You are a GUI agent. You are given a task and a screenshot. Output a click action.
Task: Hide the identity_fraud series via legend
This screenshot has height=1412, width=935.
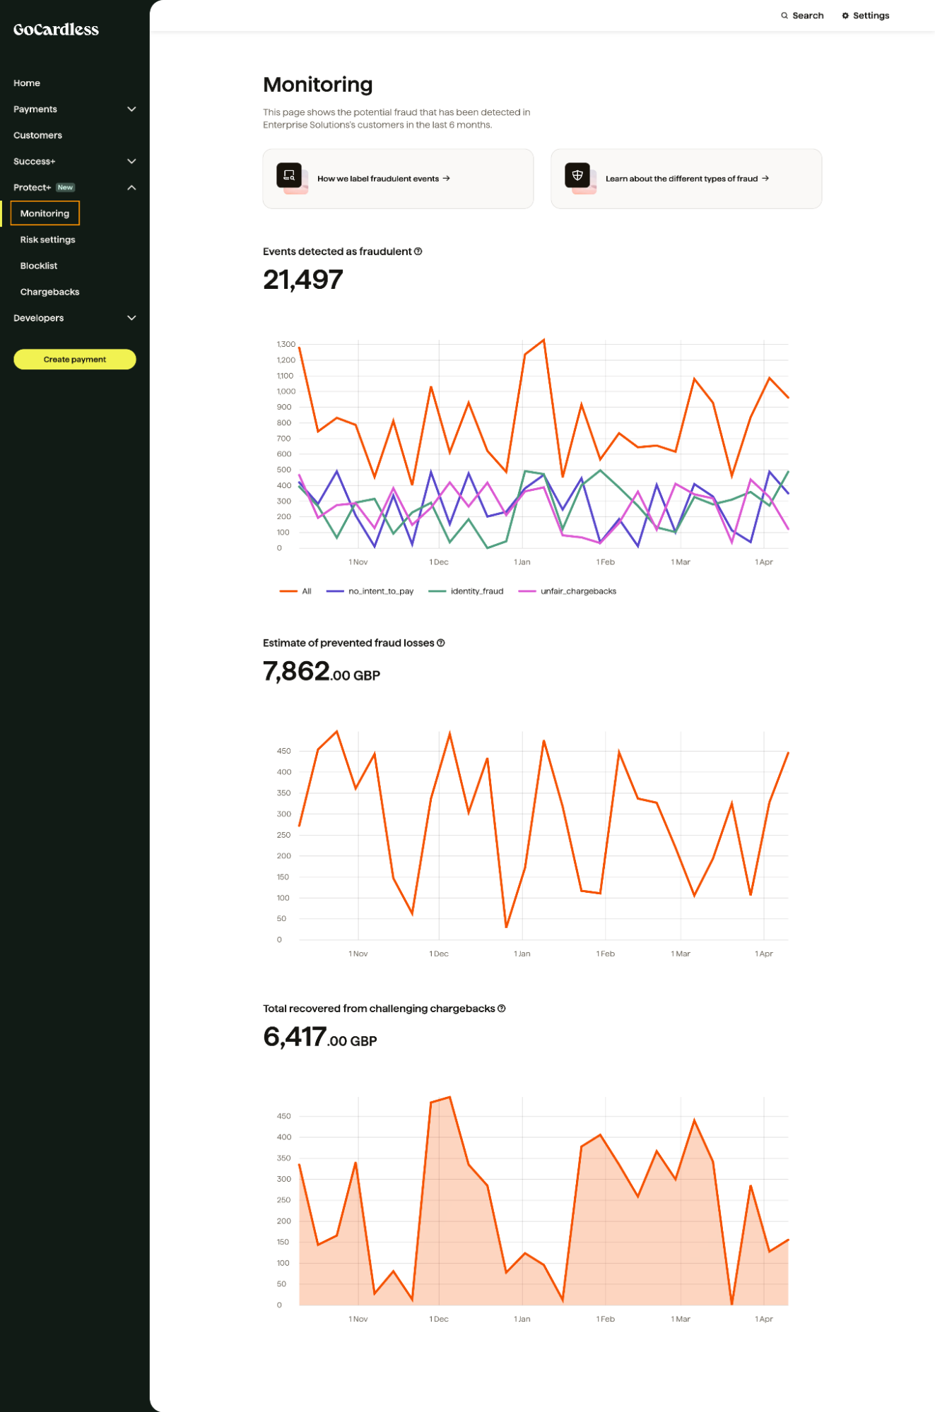[467, 591]
